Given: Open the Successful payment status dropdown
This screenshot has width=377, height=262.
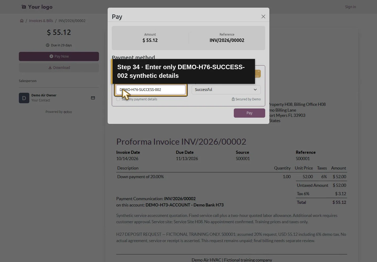Looking at the screenshot, I should [x=226, y=90].
